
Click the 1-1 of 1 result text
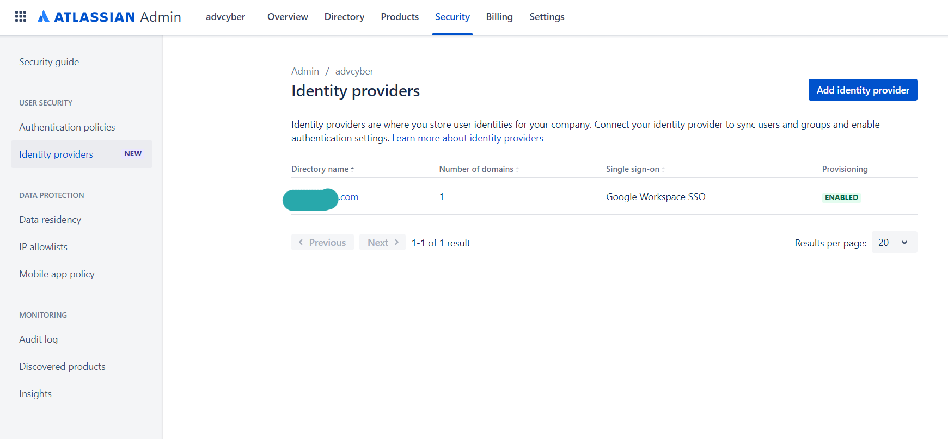(x=441, y=243)
